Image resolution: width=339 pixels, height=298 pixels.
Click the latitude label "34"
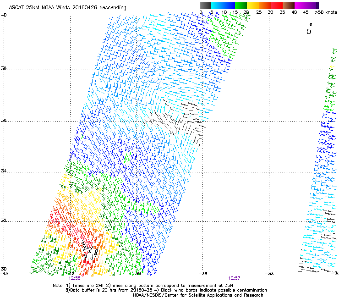4,171
